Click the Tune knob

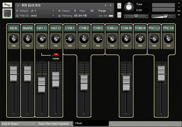129,7
